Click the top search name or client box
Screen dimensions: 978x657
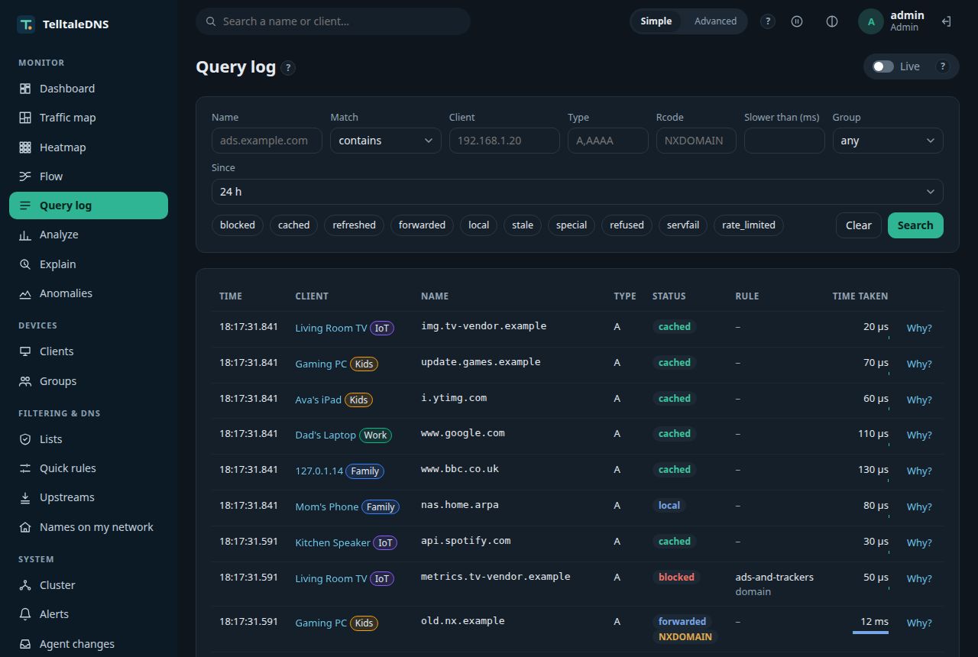333,21
